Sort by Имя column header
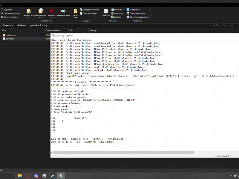This screenshot has width=239, height=179. (x=23, y=30)
